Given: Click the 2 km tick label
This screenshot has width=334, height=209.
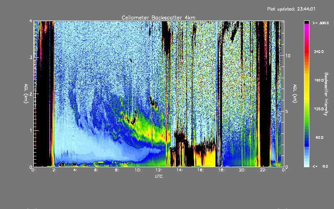Looking at the screenshot, I should pos(31,94).
